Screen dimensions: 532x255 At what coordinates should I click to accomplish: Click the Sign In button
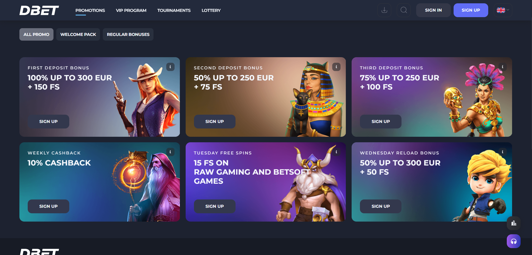click(433, 10)
